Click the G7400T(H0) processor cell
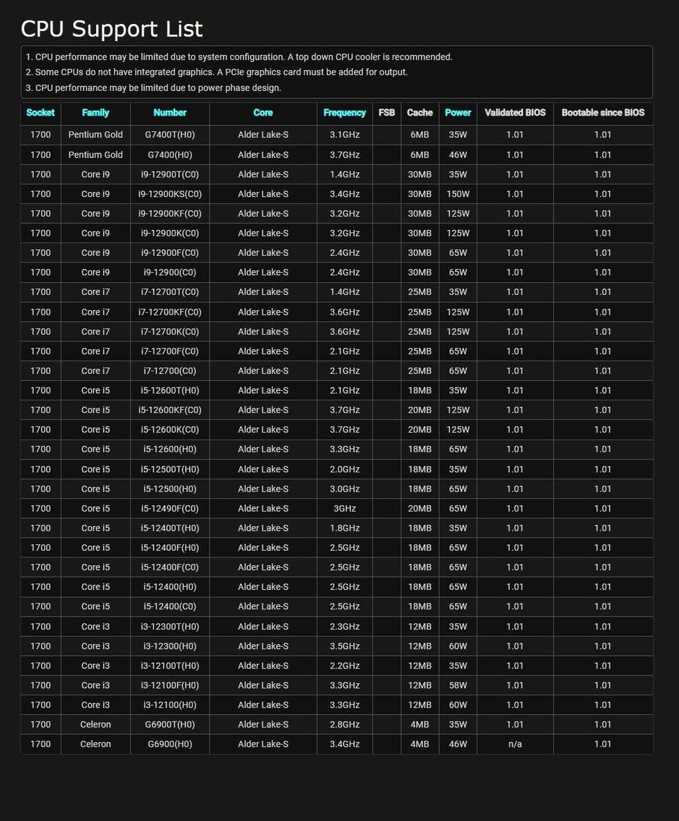The height and width of the screenshot is (821, 679). click(x=170, y=135)
